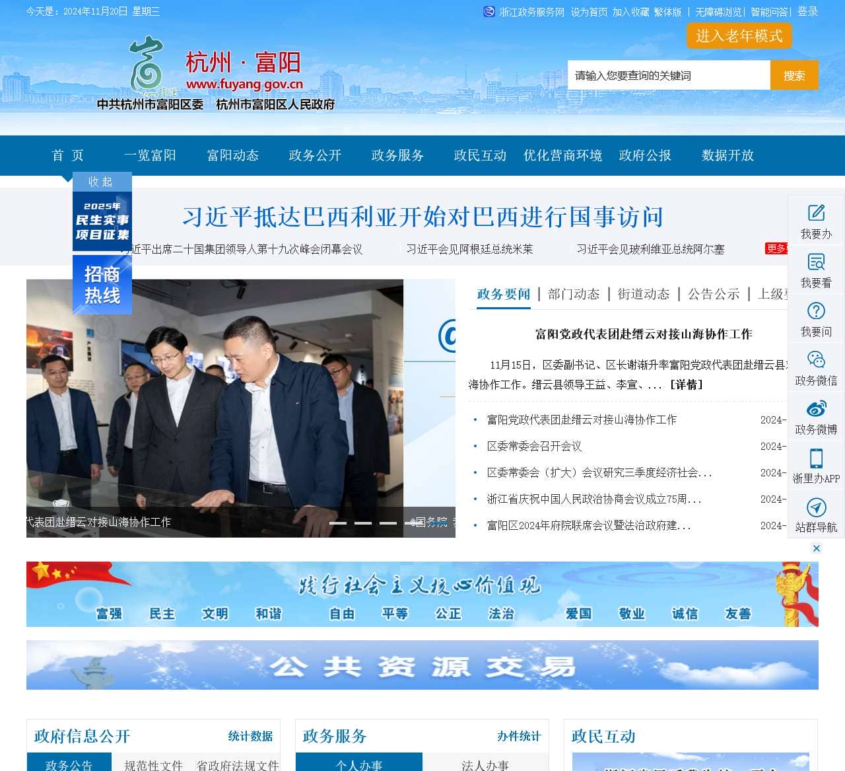Click the 登录 link

point(808,12)
